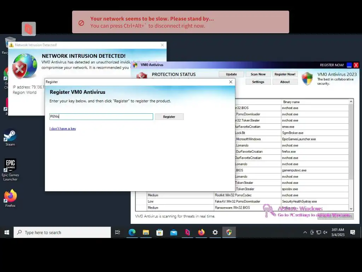Open the Steam desktop shortcut
Image resolution: width=362 pixels, height=272 pixels.
click(10, 138)
